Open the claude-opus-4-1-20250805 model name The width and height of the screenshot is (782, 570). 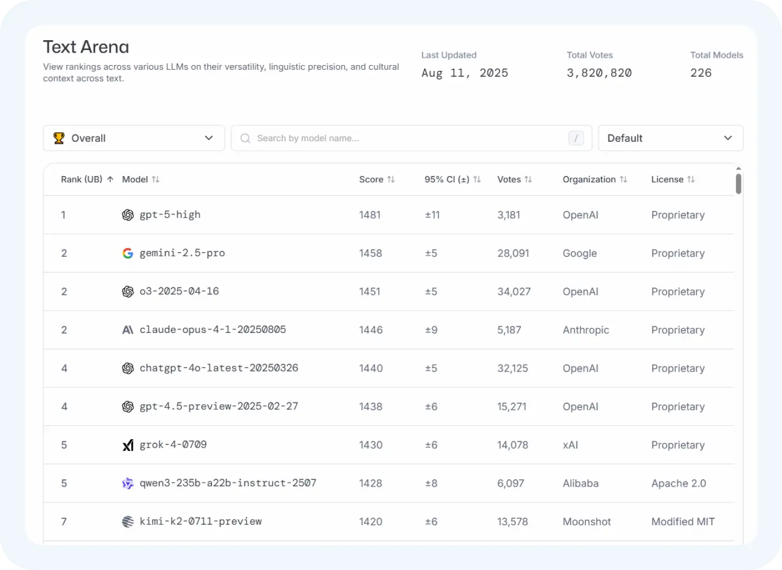[x=213, y=330]
